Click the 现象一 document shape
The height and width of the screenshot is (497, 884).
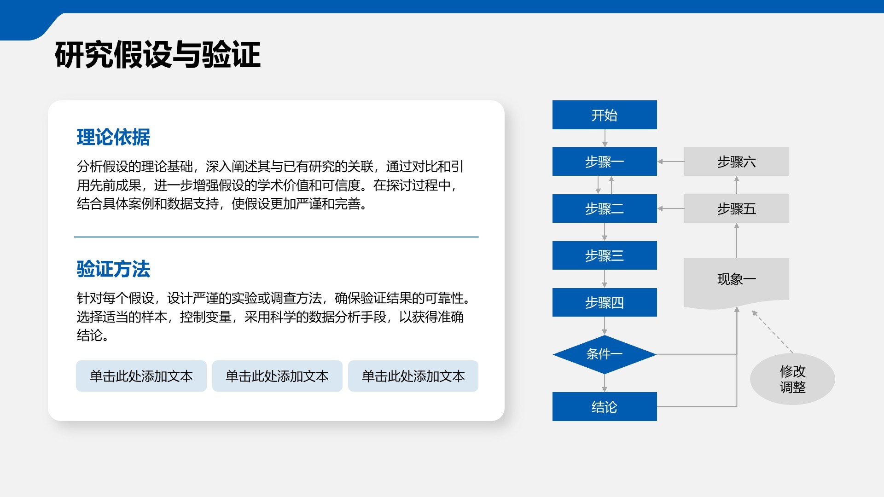click(x=736, y=279)
